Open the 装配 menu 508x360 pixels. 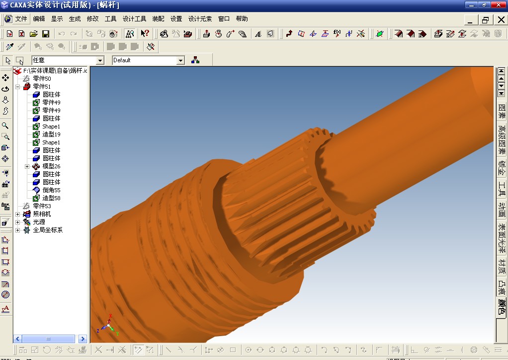[x=159, y=19]
